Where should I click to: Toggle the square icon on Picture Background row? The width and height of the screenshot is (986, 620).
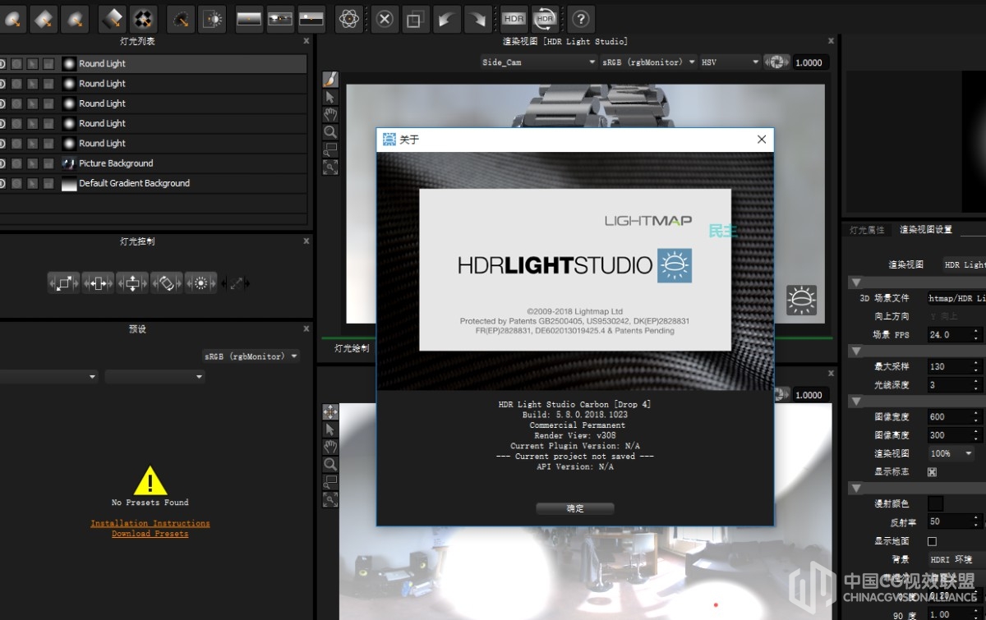48,163
